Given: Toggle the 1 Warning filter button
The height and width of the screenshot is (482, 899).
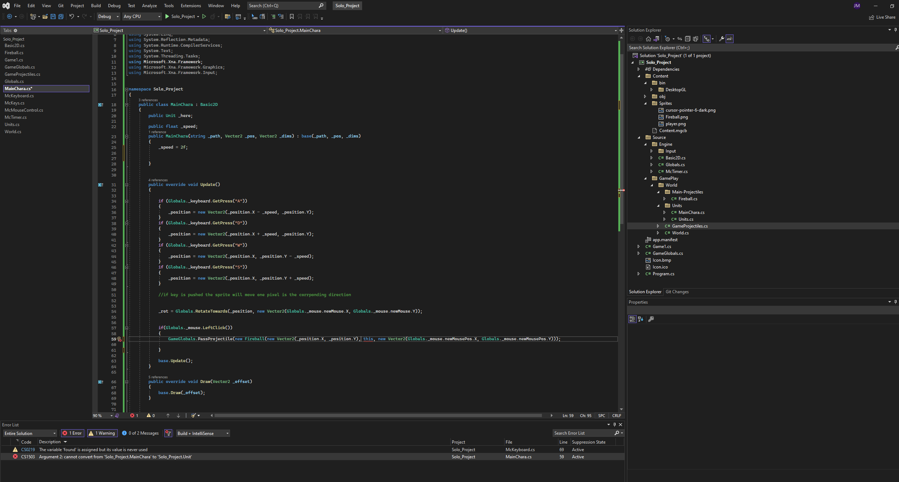Looking at the screenshot, I should point(102,433).
